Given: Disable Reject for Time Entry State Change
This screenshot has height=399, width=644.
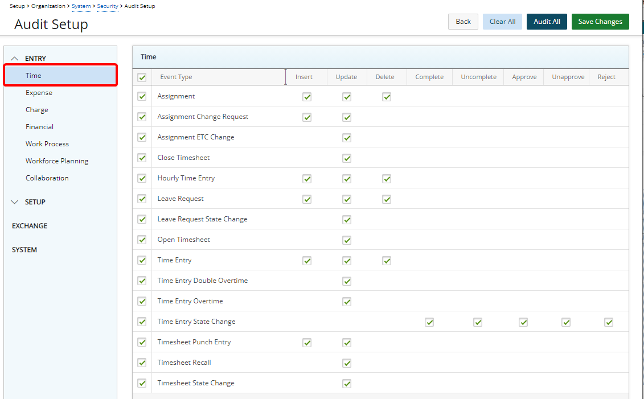Looking at the screenshot, I should 609,322.
